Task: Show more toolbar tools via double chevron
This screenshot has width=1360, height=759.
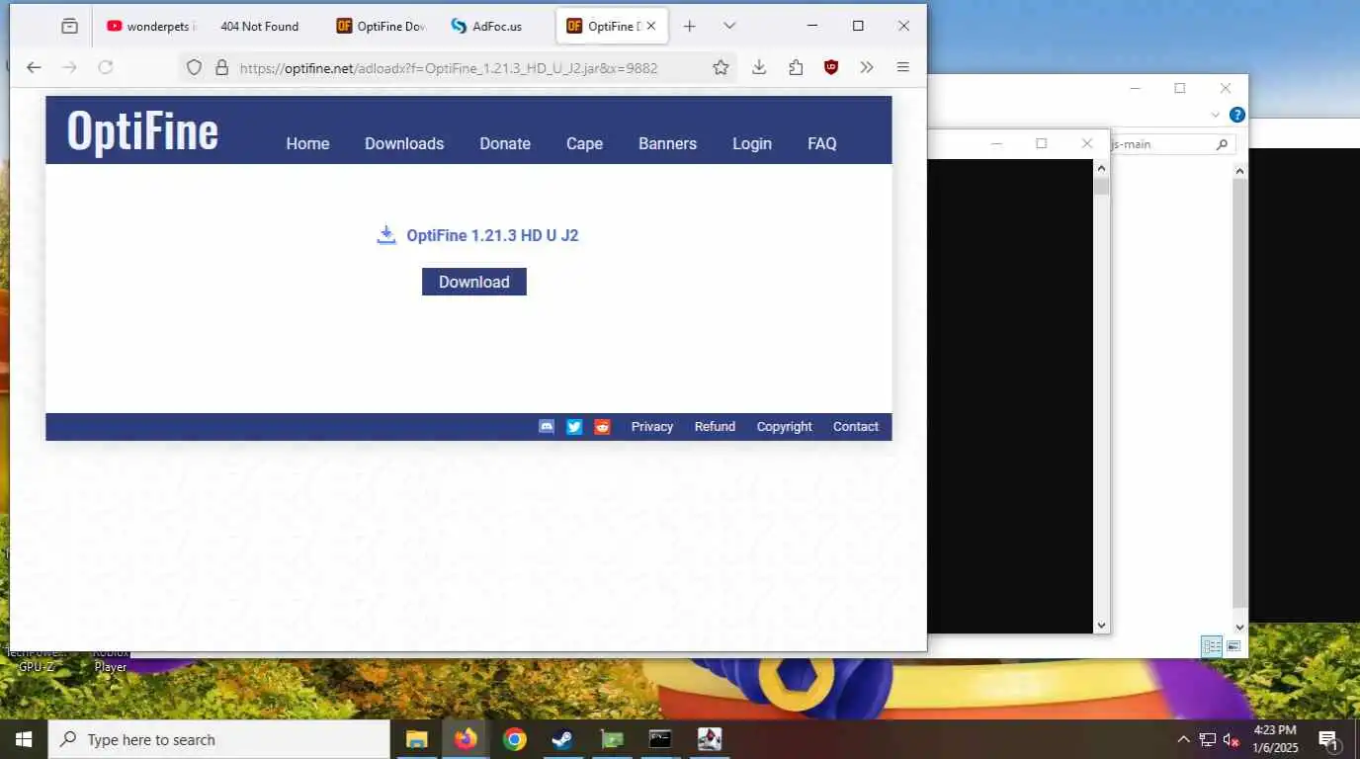Action: 867,67
